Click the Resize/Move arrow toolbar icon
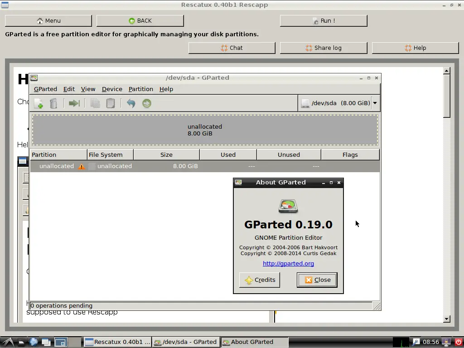The height and width of the screenshot is (348, 464). (x=74, y=103)
